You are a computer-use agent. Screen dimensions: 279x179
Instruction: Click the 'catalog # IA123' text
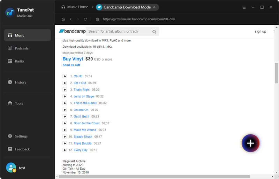coord(73,165)
